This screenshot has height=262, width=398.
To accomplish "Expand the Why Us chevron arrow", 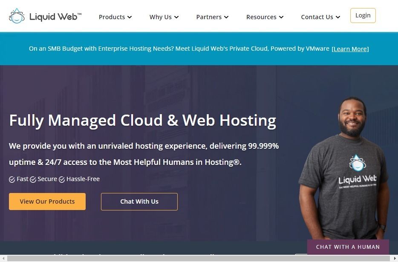I will tap(176, 17).
